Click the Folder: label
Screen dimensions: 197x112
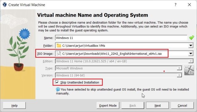pos(48,46)
